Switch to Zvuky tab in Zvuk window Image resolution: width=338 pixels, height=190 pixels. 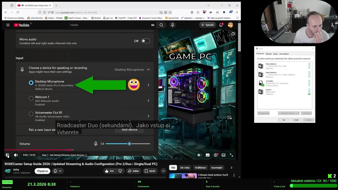tap(275, 54)
